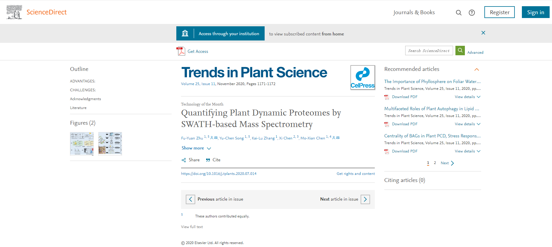Click the Get Access PDF icon
Screen dimensions: 552x247
180,51
